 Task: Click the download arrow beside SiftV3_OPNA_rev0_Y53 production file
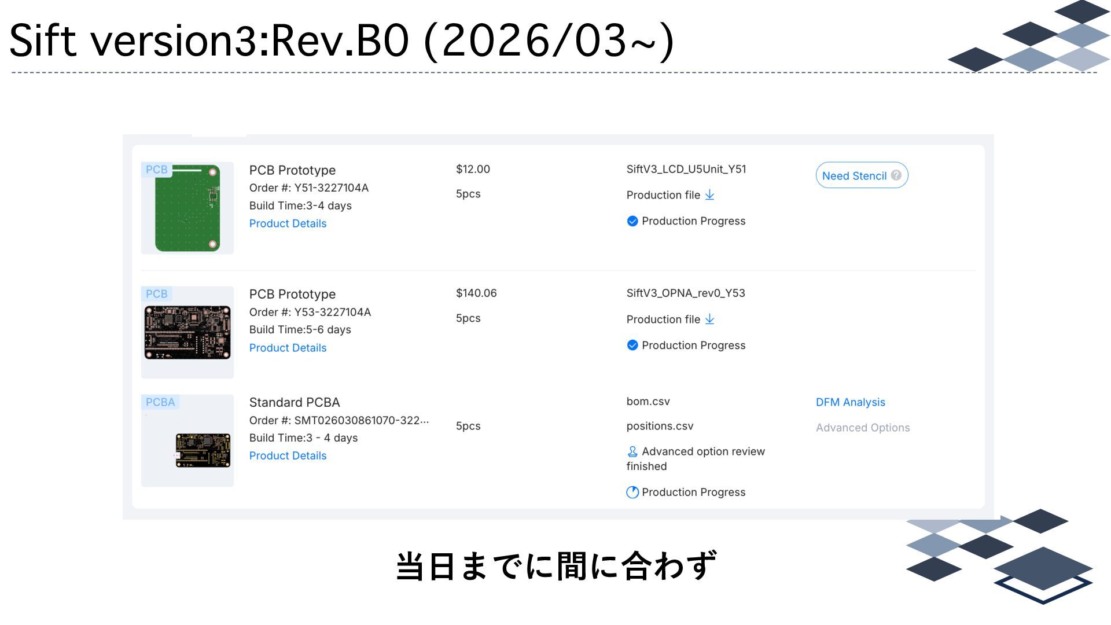pyautogui.click(x=709, y=319)
